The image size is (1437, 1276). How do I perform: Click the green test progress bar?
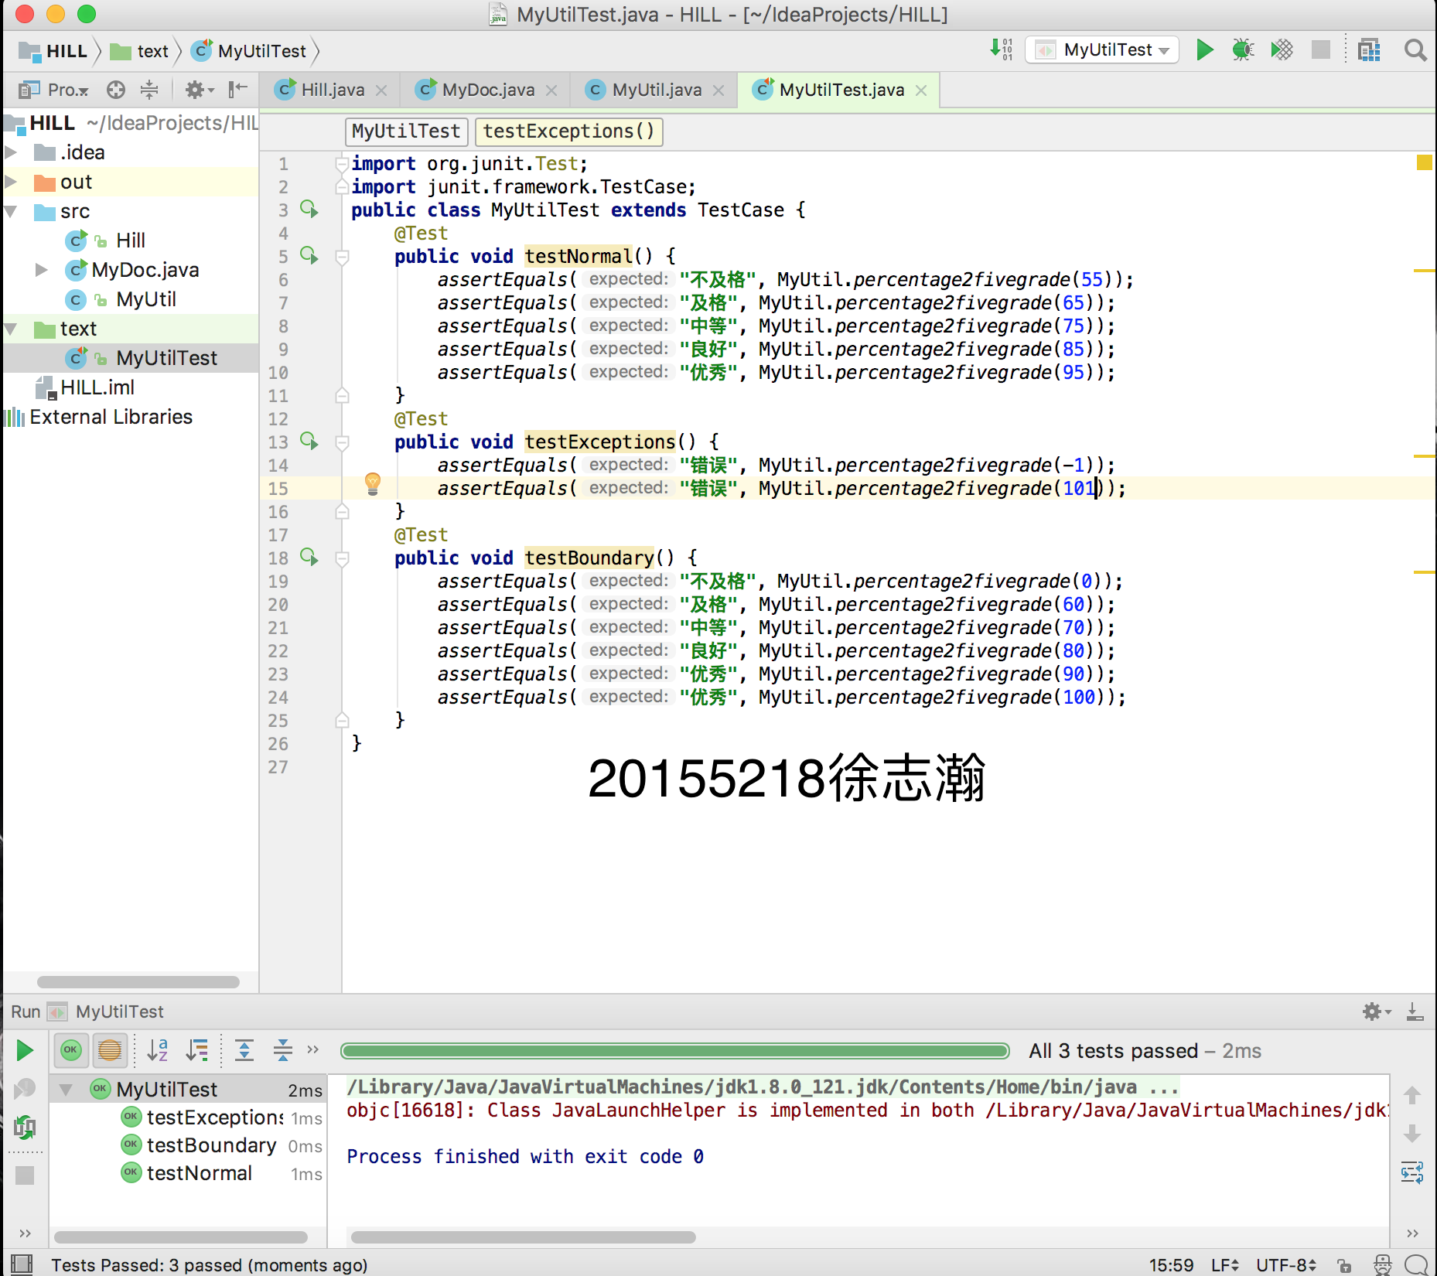click(675, 1050)
